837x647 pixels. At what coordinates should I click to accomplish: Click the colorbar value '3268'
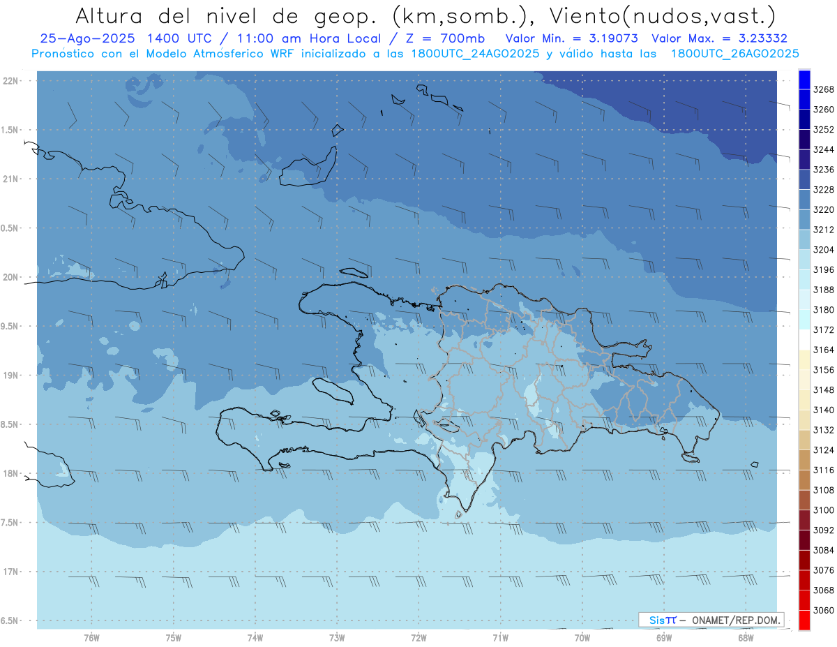[x=824, y=89]
